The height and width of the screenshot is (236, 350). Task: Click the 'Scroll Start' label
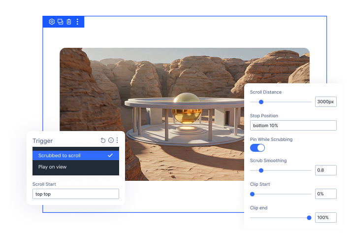[44, 184]
